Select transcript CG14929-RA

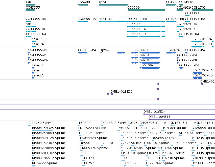[x=187, y=24]
